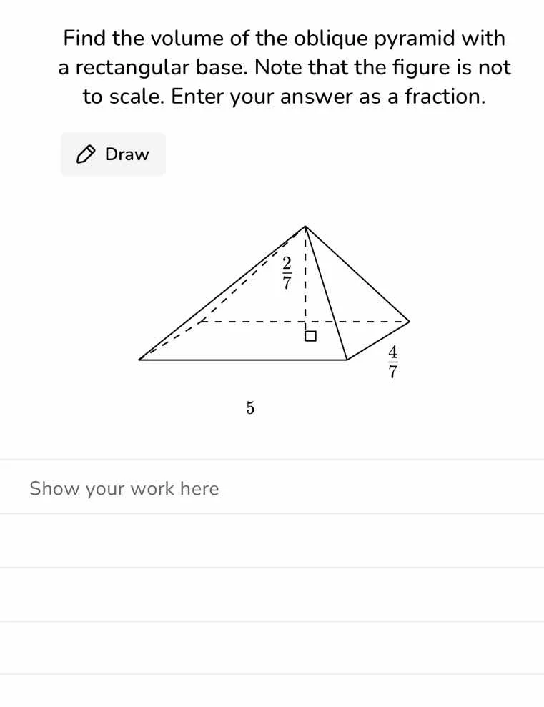This screenshot has height=707, width=544.
Task: Click the right vertex of the base
Action: [408, 321]
